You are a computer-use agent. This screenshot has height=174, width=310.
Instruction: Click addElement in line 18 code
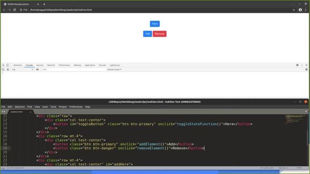(149, 144)
